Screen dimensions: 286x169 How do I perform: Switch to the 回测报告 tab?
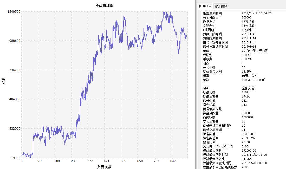point(205,6)
